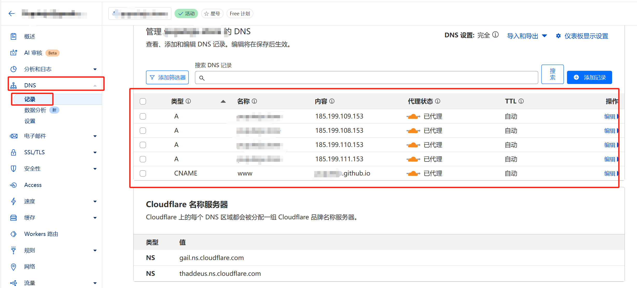
Task: Click the 分析和日志 pie chart icon
Action: pos(13,69)
